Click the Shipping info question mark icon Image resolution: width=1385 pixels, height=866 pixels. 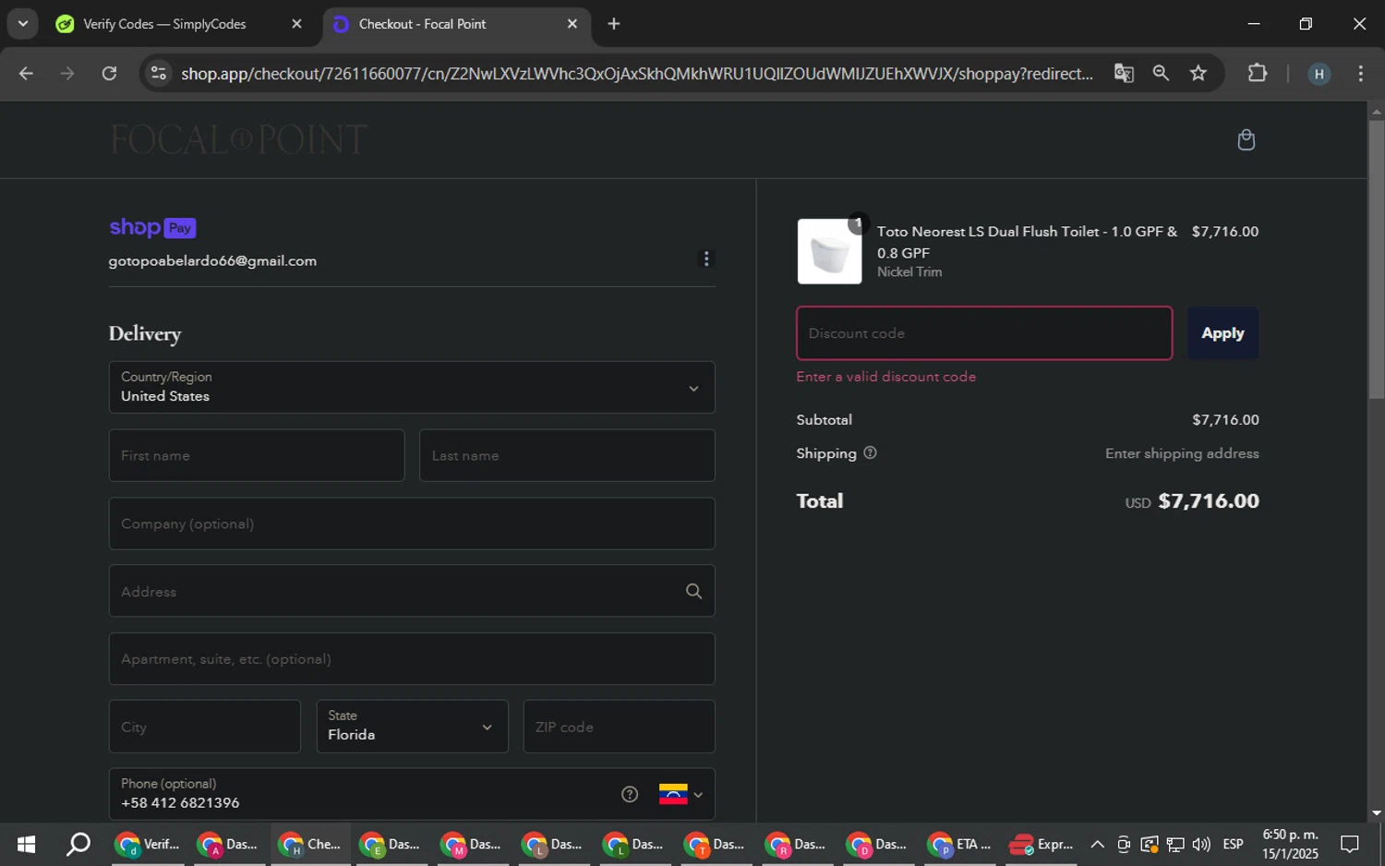tap(870, 452)
